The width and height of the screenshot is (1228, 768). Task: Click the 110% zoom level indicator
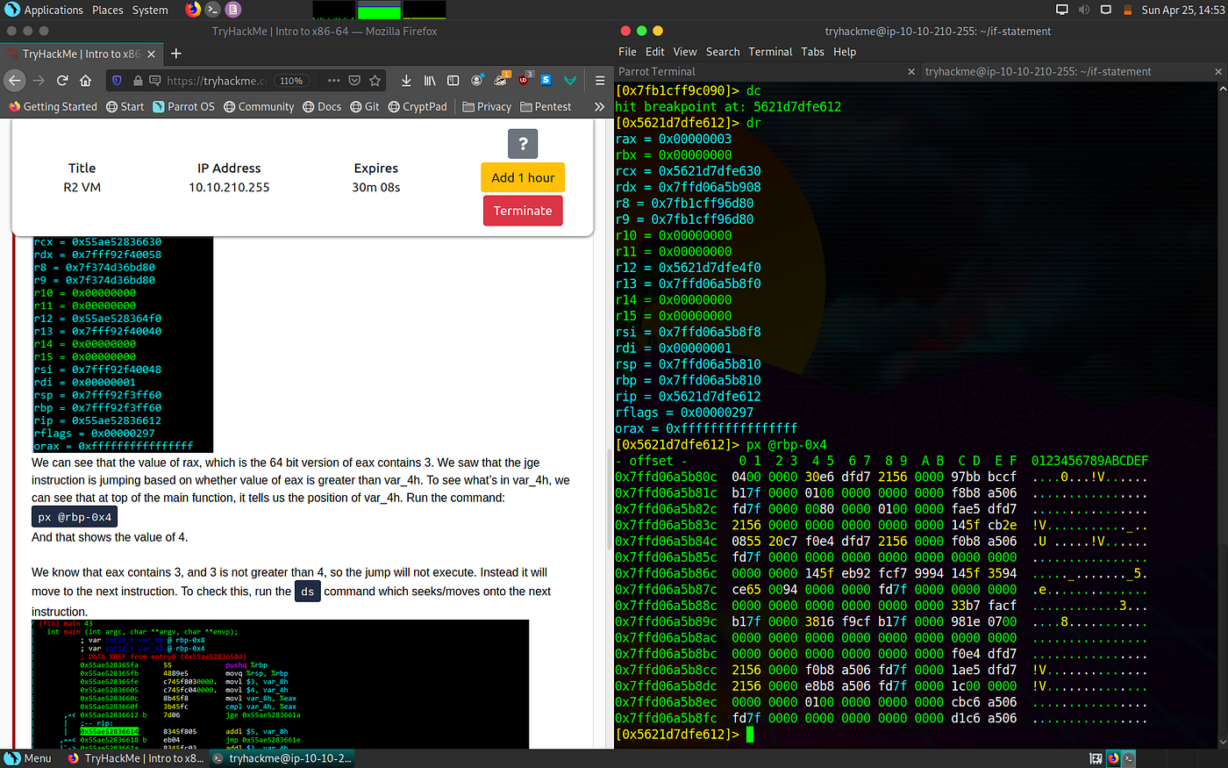tap(291, 81)
